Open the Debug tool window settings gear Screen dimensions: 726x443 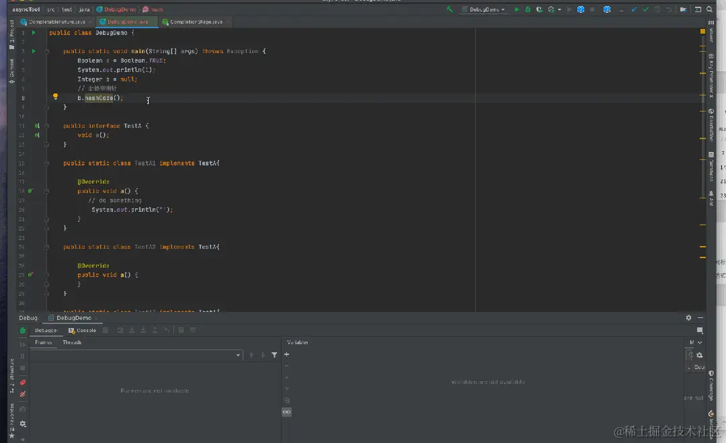[x=688, y=318]
